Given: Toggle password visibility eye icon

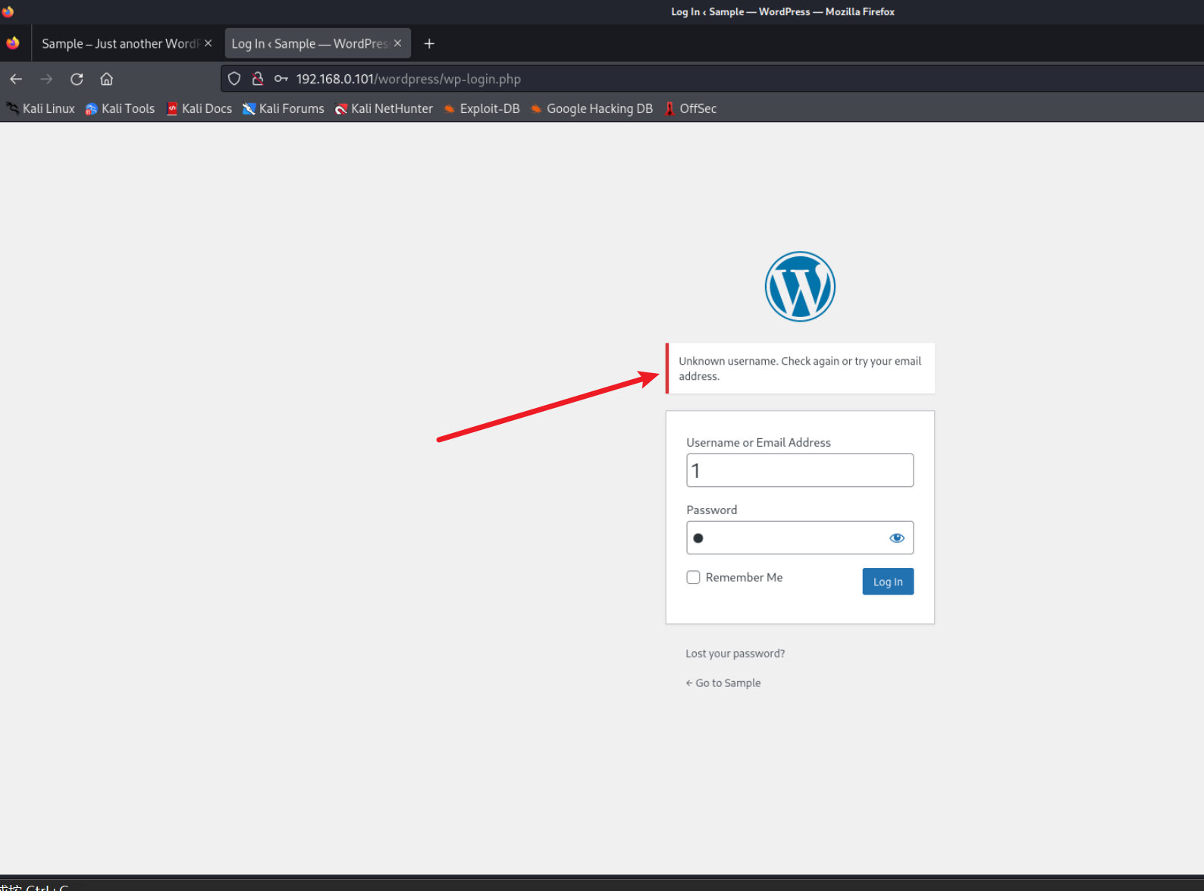Looking at the screenshot, I should (897, 538).
